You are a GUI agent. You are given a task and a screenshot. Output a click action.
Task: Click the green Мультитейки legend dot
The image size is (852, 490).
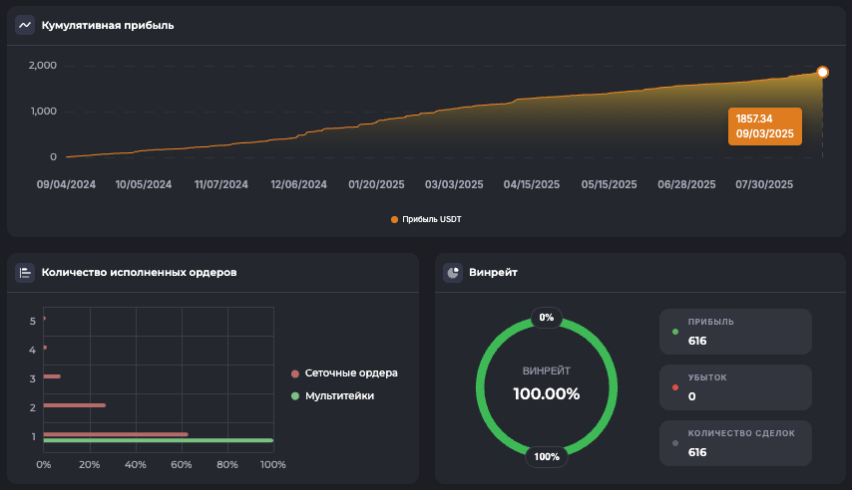(295, 396)
